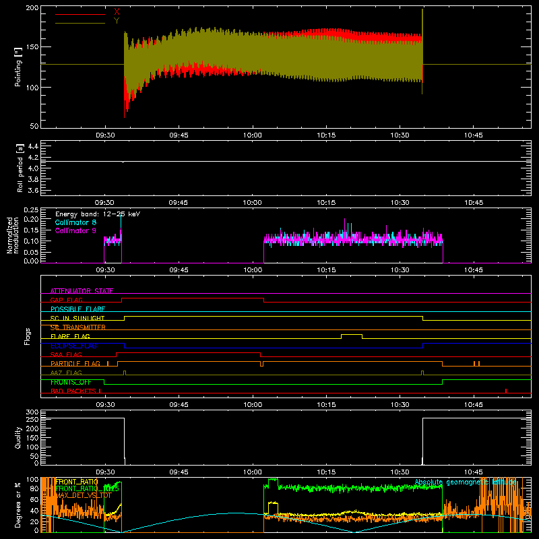Click "09:45" under the roll period plot

179,203
